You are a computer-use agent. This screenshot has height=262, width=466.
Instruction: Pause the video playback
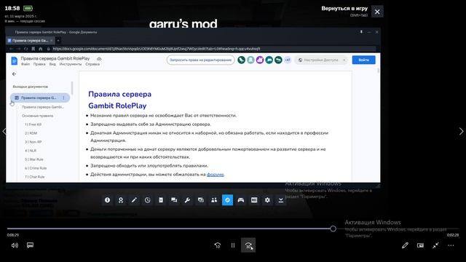(x=233, y=245)
